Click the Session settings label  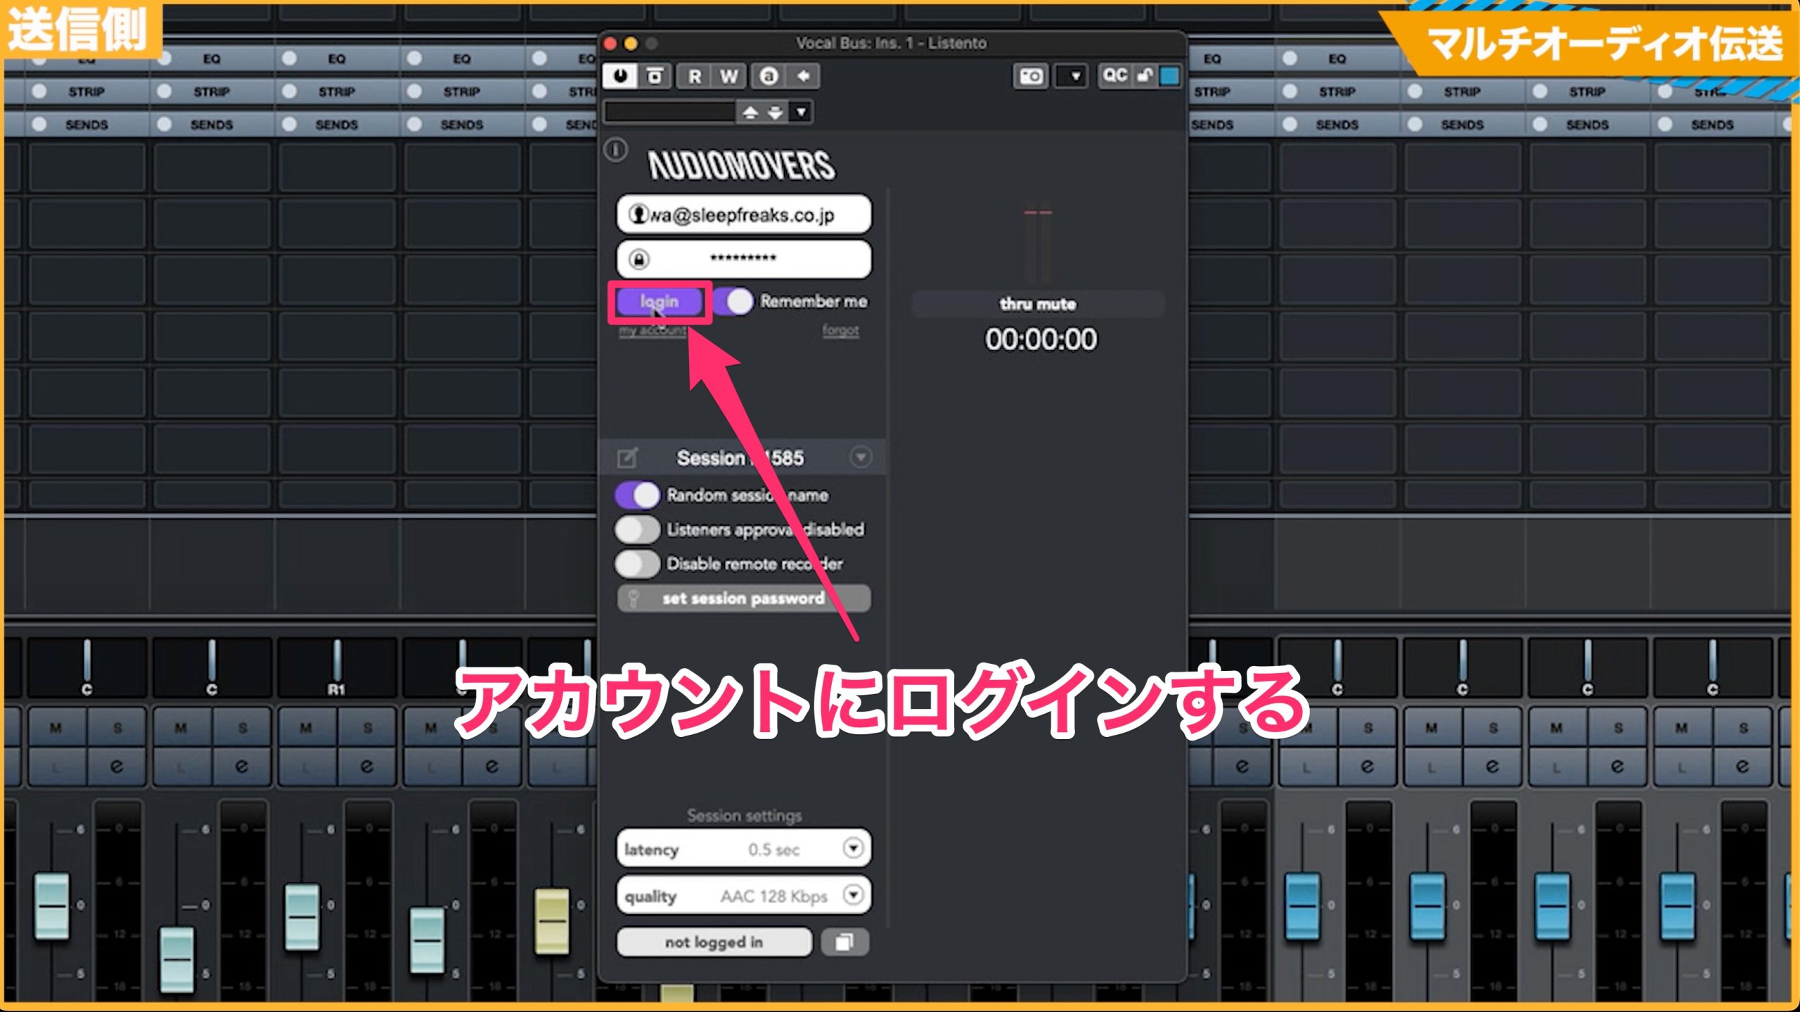click(744, 816)
